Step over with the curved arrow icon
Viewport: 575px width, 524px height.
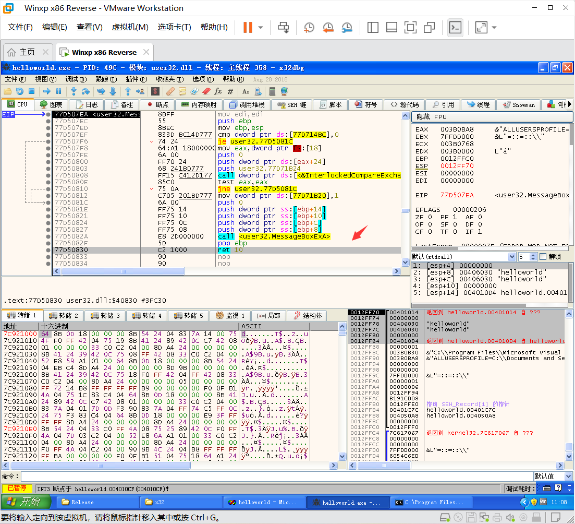tap(85, 91)
